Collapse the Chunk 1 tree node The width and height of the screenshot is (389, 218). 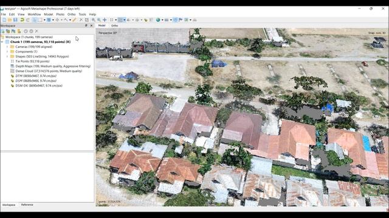[x=2, y=42]
